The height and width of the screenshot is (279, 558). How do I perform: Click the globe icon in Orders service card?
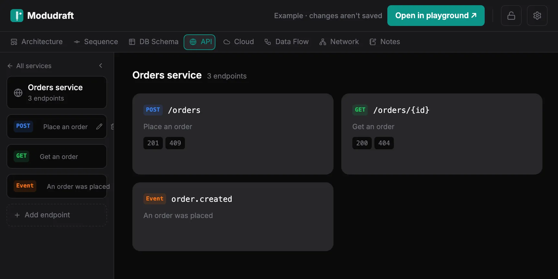[18, 93]
